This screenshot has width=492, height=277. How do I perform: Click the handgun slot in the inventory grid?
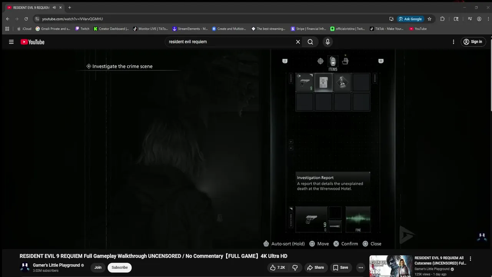pos(305,82)
